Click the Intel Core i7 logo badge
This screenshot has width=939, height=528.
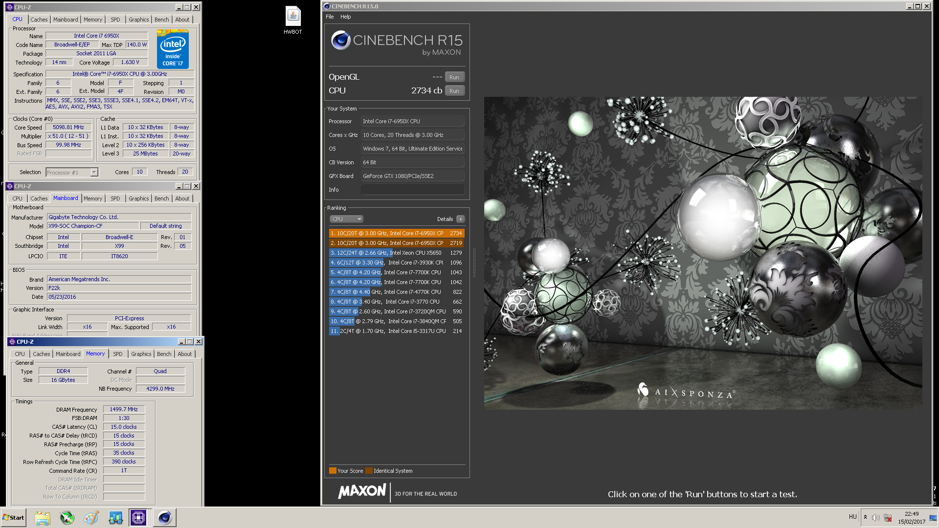tap(173, 49)
